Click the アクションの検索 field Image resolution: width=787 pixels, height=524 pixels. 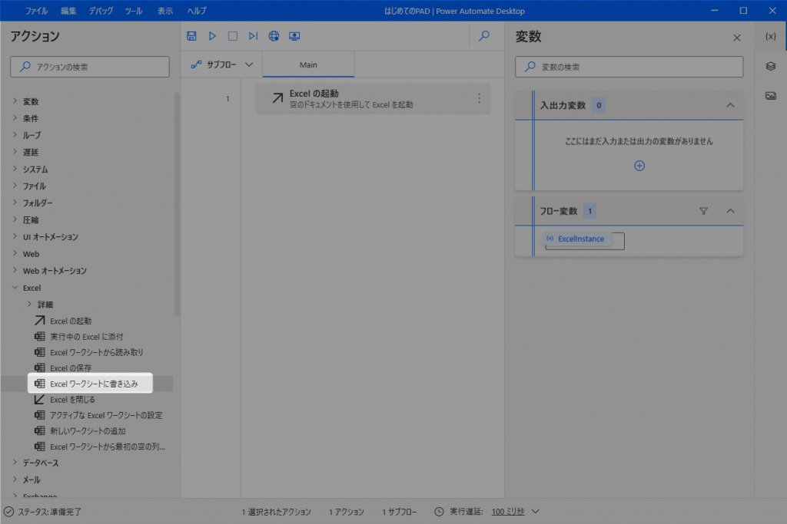(x=90, y=67)
